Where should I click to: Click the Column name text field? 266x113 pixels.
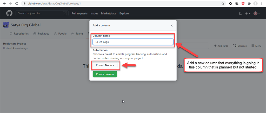point(133,42)
